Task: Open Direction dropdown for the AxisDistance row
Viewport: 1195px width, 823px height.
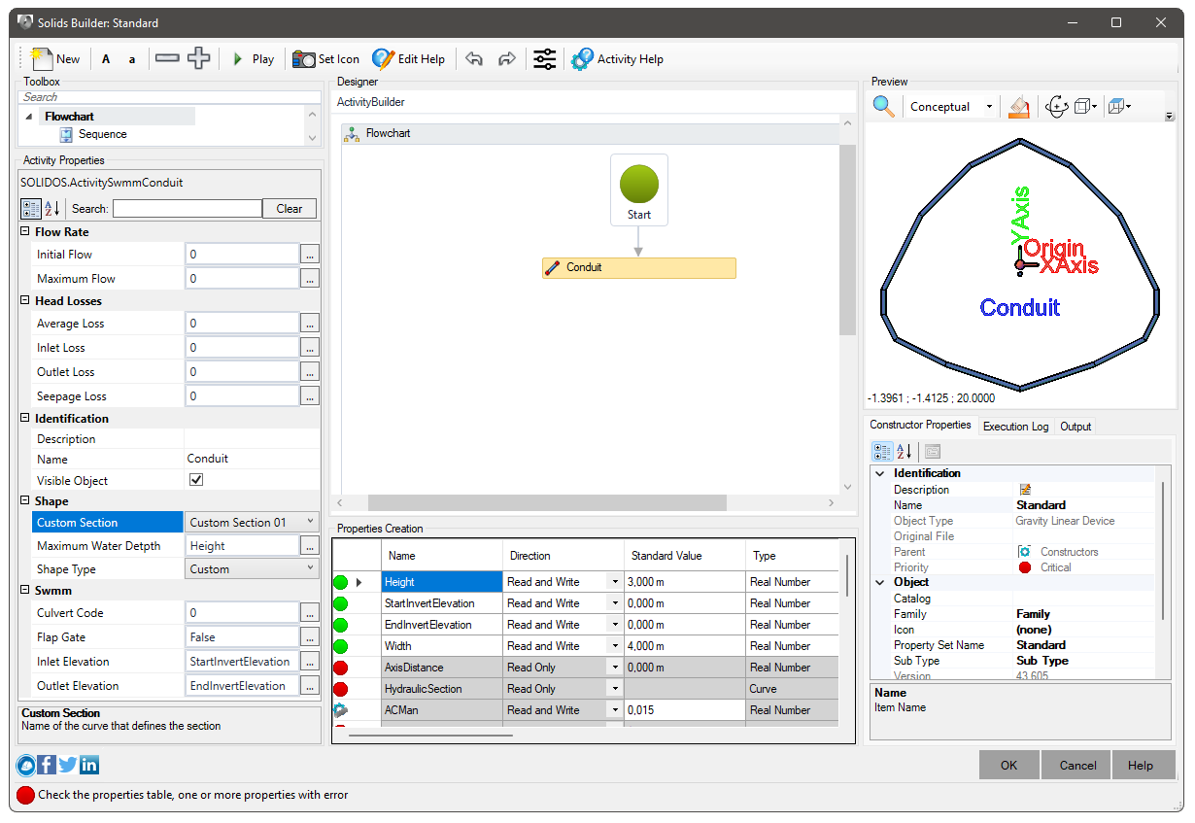Action: [615, 668]
